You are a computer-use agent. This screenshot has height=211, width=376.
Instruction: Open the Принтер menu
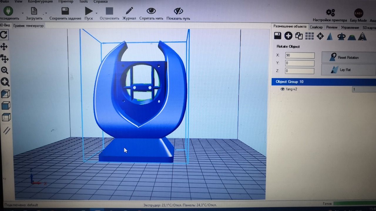[x=66, y=1]
